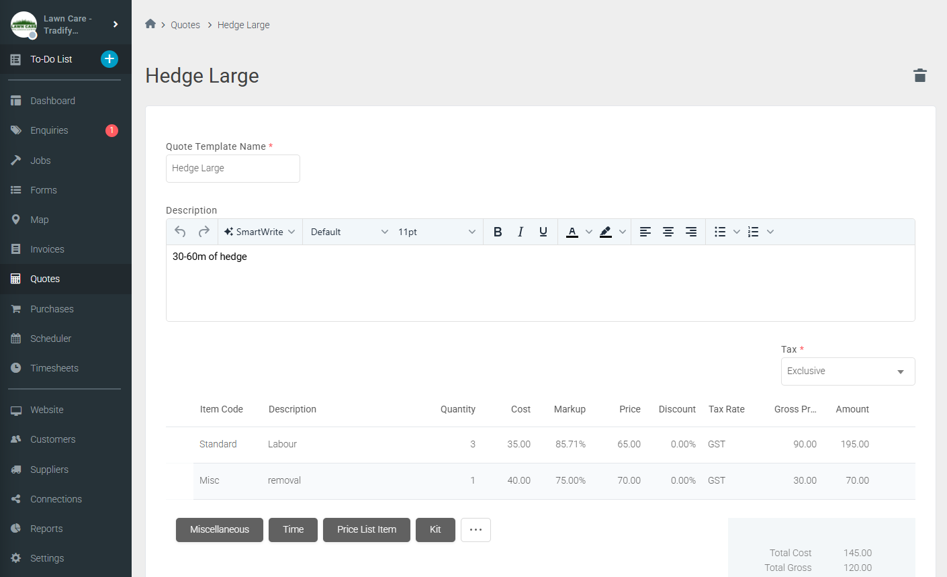Open more line item options ellipsis
947x577 pixels.
coord(476,529)
